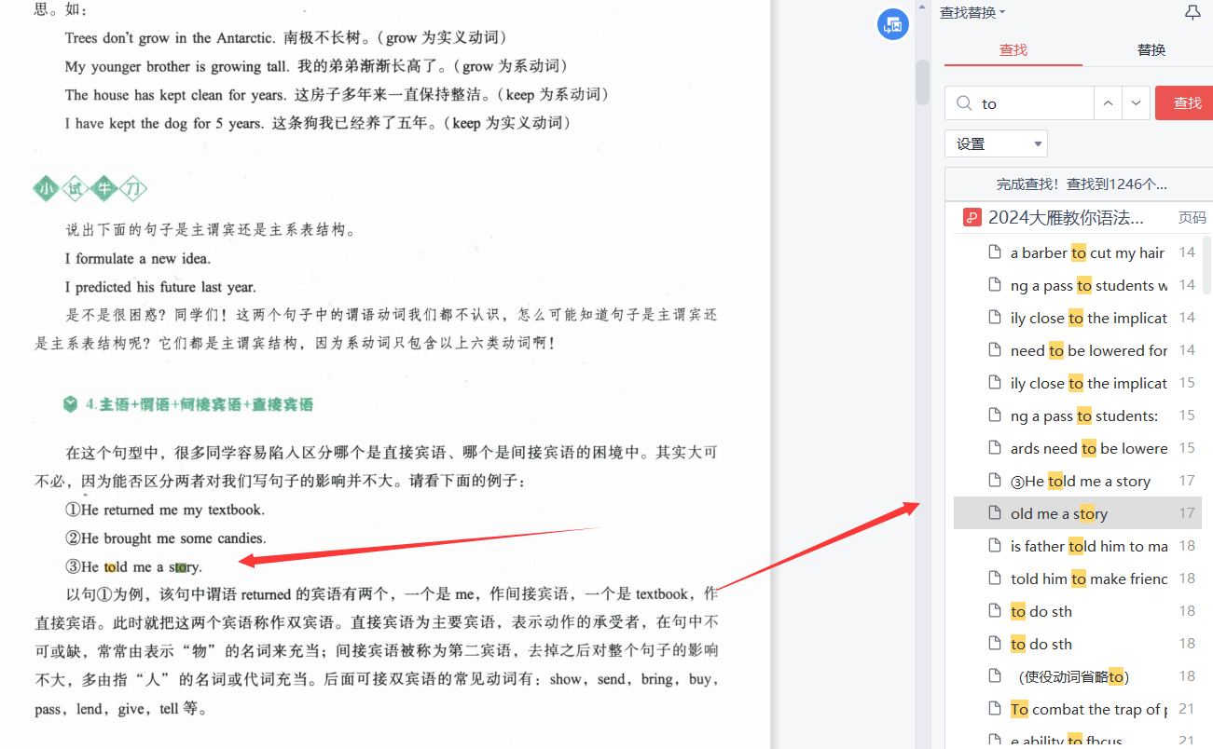This screenshot has width=1213, height=749.
Task: Open result 'ily close to the implicat' on page 15
Action: (1078, 383)
